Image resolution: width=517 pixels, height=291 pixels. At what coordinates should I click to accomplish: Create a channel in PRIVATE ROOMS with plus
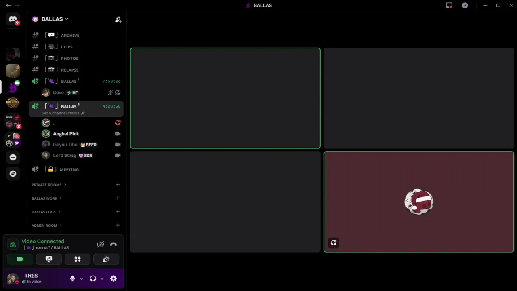118,185
